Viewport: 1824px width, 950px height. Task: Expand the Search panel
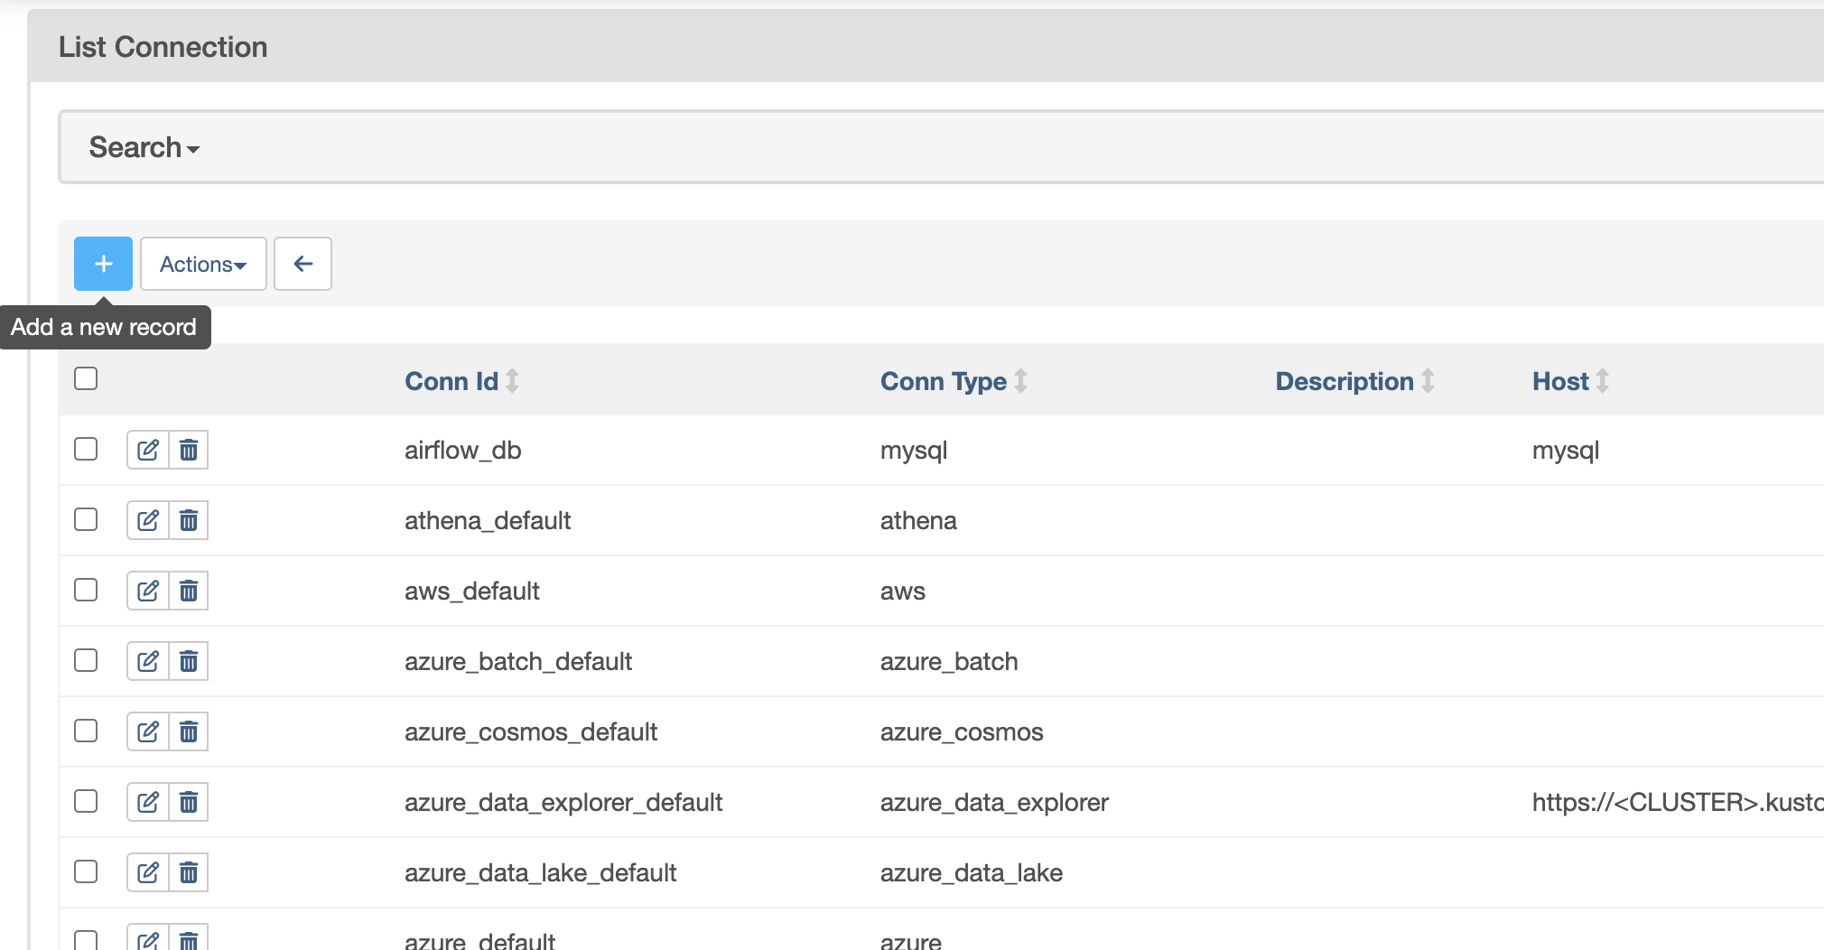(144, 146)
